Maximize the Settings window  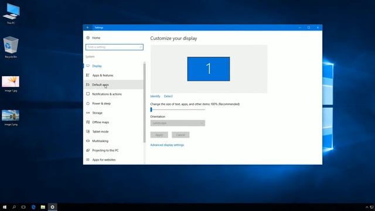coord(309,28)
